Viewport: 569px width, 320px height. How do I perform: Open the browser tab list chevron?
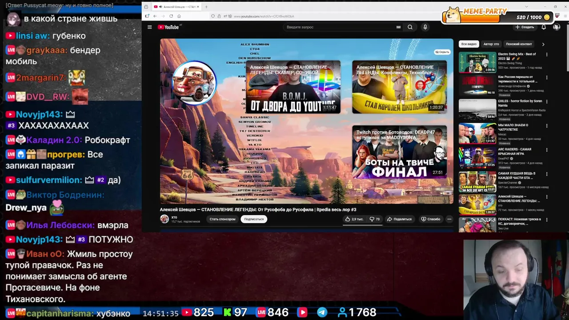[526, 7]
